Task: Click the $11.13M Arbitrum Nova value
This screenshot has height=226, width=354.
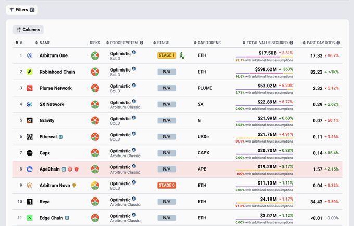Action: [267, 183]
